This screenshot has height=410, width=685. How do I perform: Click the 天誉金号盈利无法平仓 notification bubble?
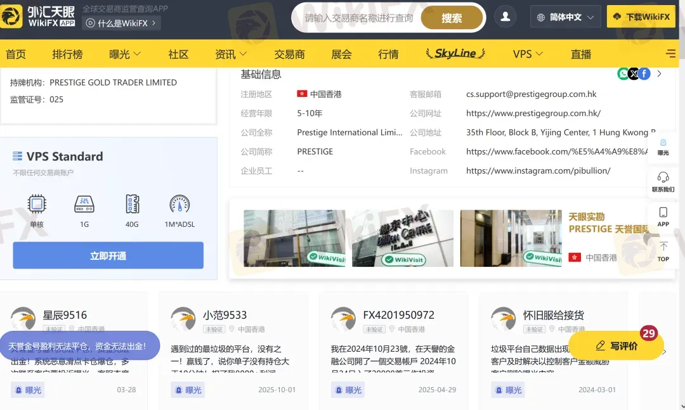(x=79, y=346)
